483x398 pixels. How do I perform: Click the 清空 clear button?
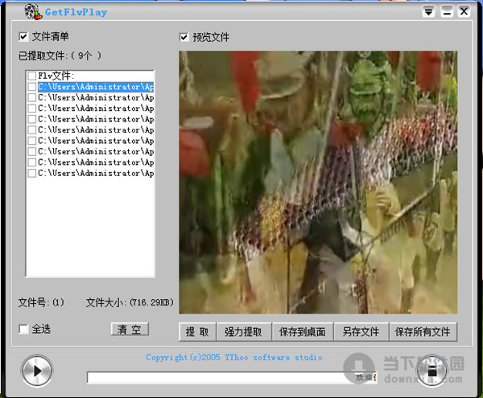click(x=130, y=330)
